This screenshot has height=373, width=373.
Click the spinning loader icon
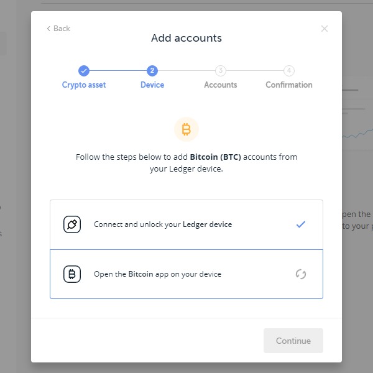point(301,274)
